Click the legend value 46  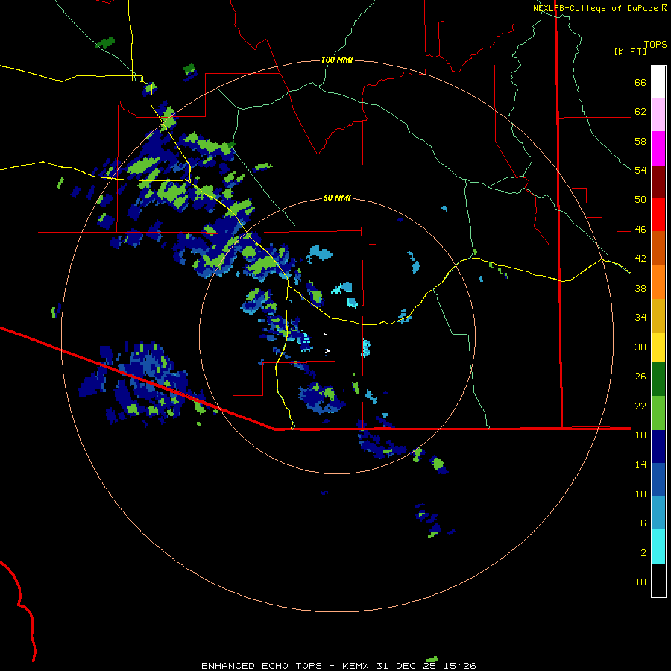(x=640, y=230)
